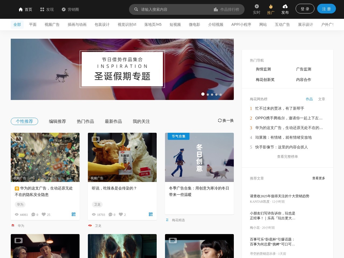Click the 发布 cloud upload icon
The image size is (344, 258).
click(285, 6)
